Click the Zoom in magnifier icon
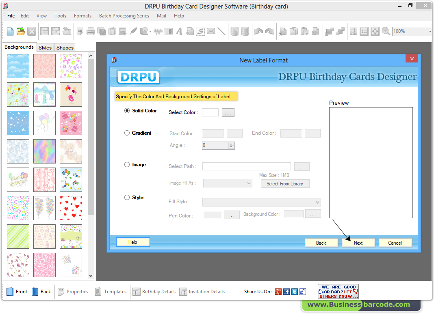 tap(386, 31)
